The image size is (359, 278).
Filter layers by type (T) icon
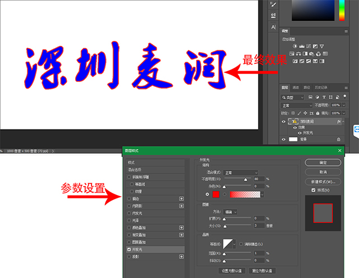(324, 97)
